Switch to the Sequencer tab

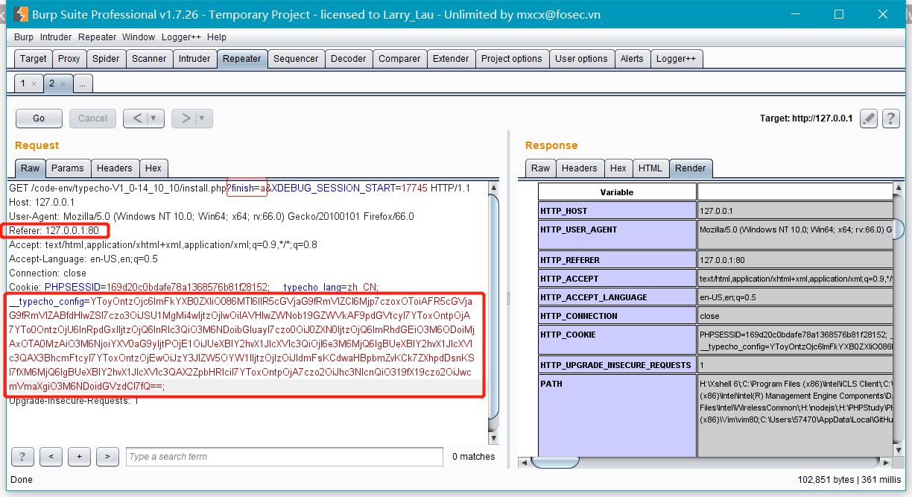[x=296, y=59]
